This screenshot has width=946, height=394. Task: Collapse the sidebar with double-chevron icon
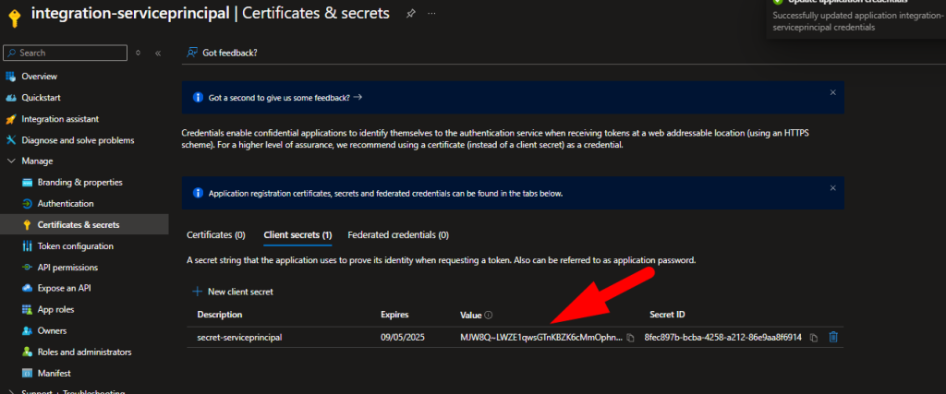tap(158, 54)
